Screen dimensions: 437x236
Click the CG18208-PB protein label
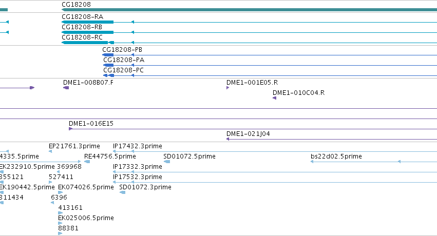[x=122, y=50]
